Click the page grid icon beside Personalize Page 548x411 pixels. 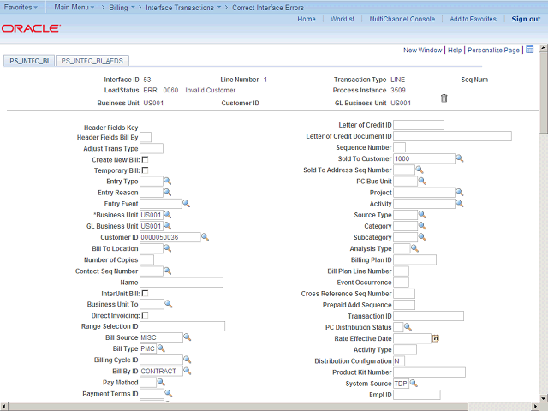(x=530, y=50)
